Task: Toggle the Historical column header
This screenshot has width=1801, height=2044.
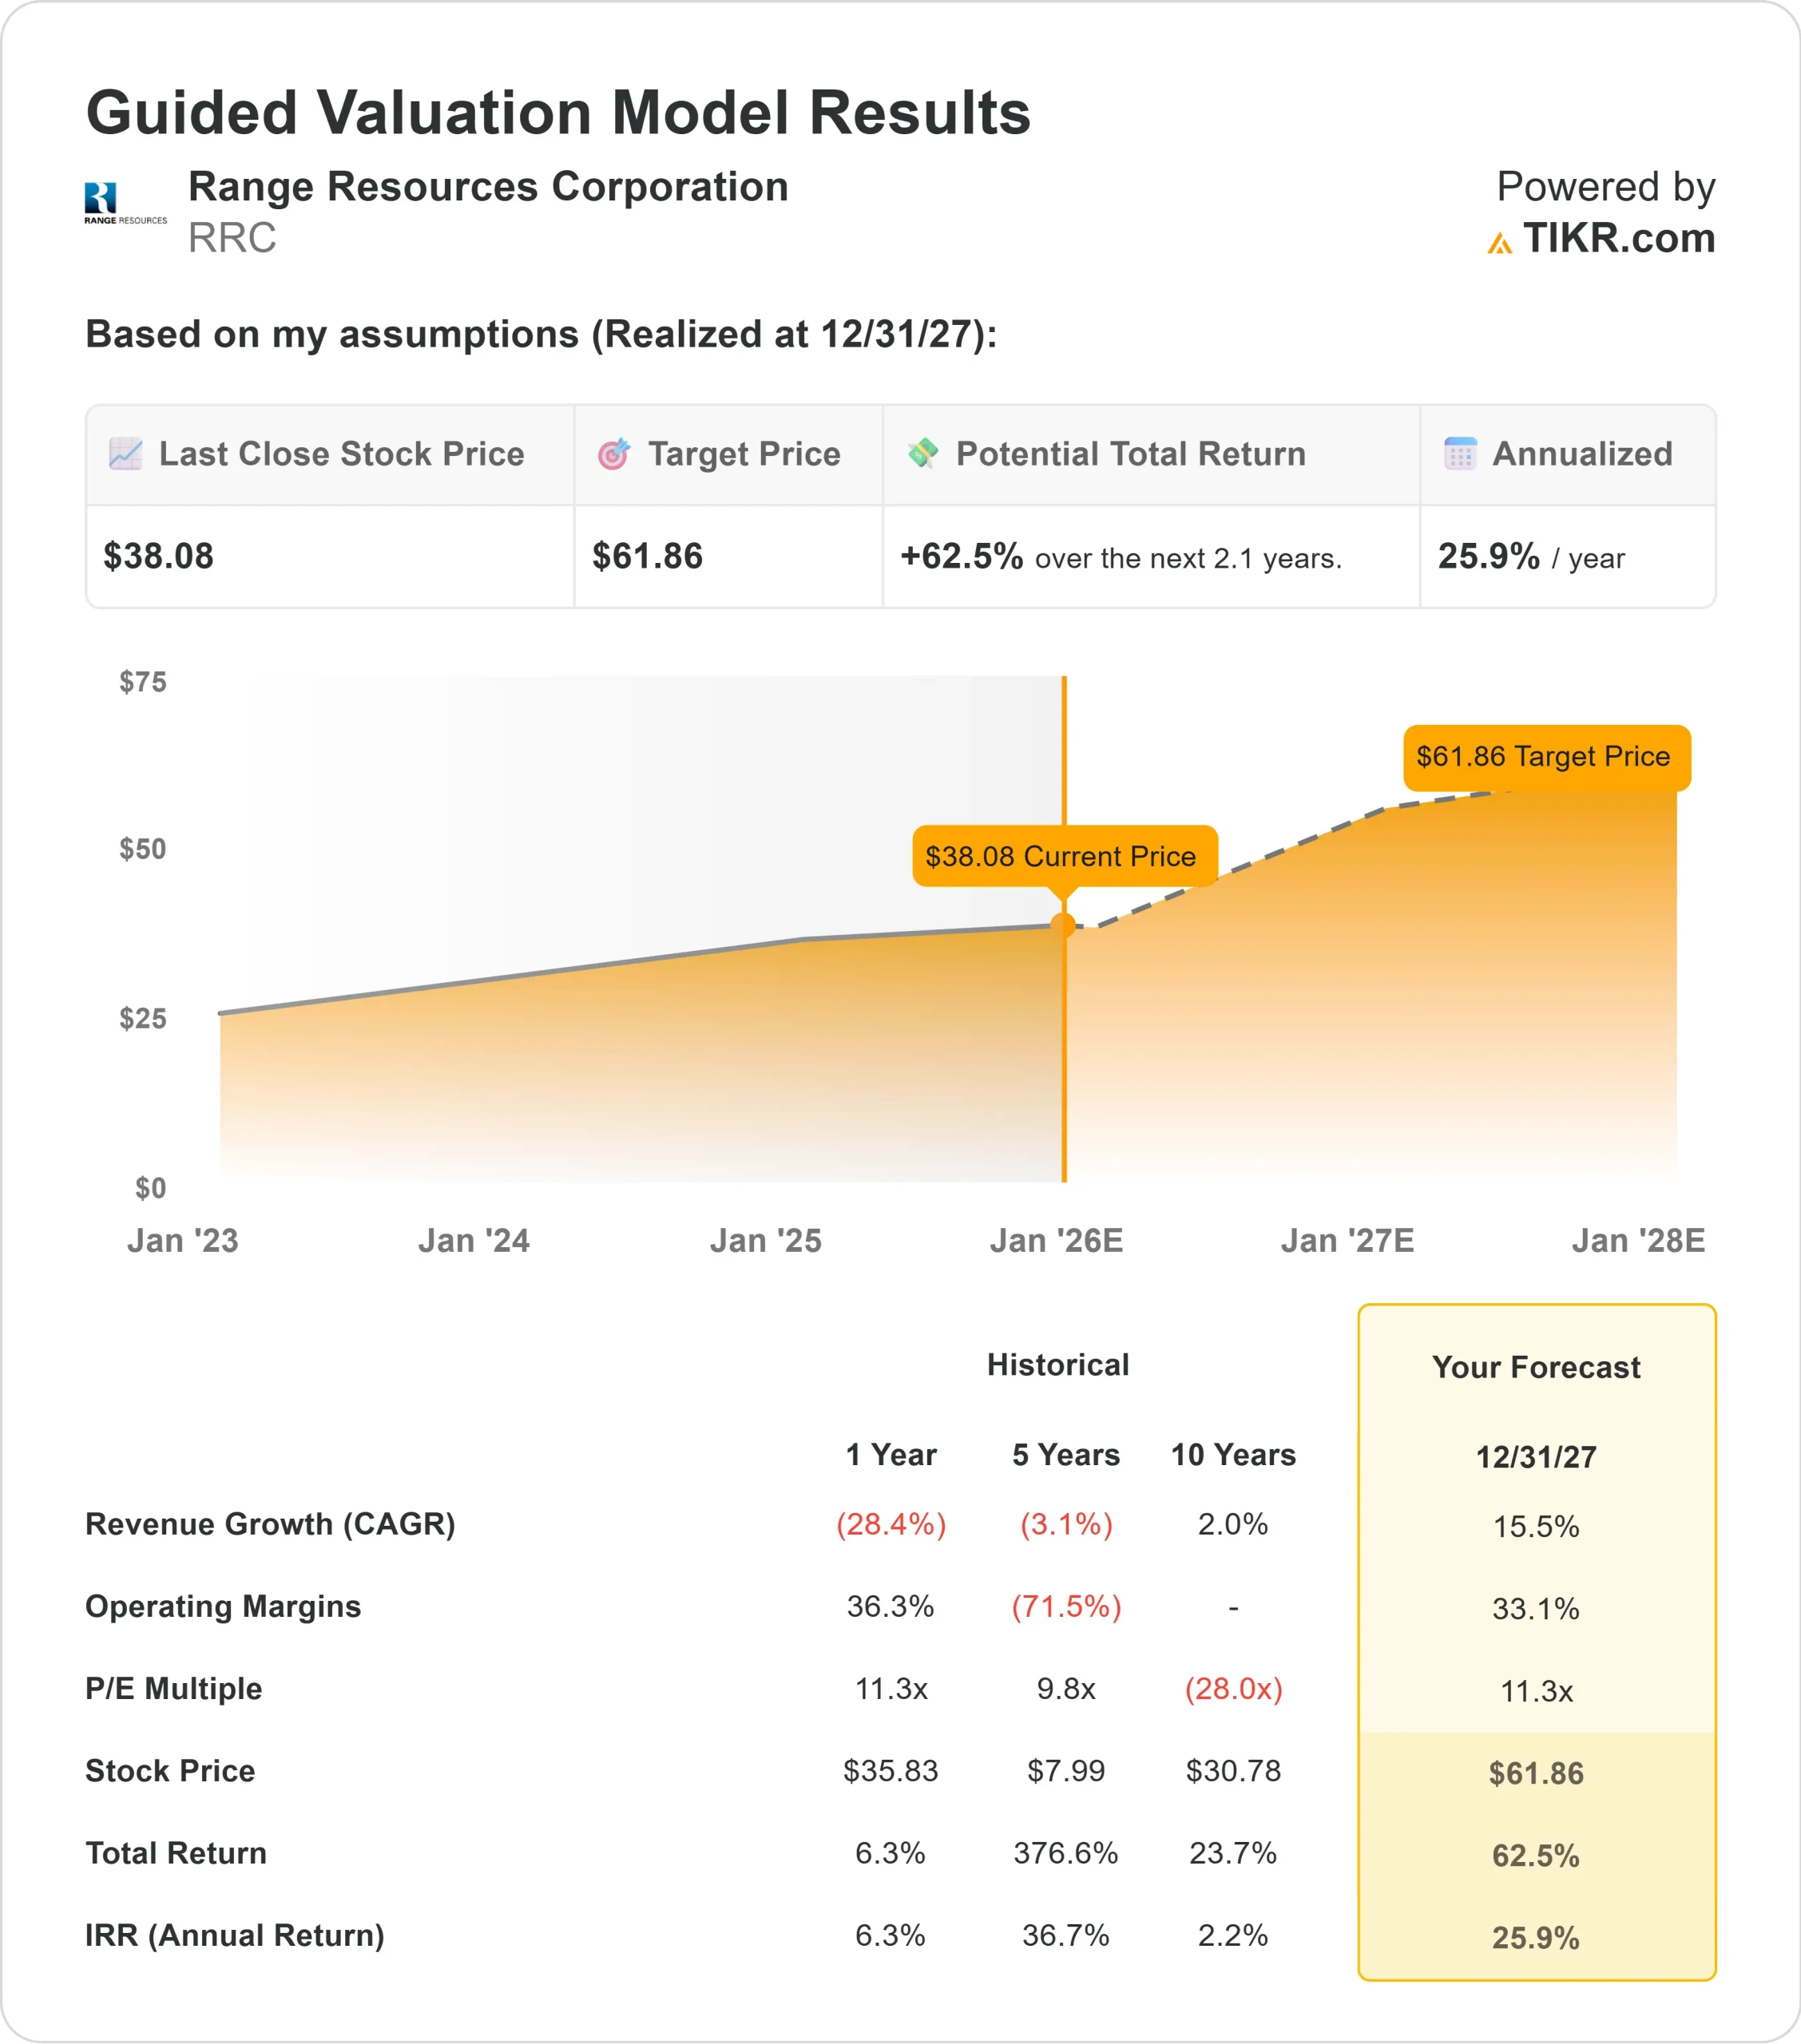Action: (1057, 1364)
